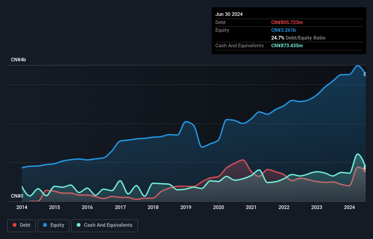
Task: Toggle the Debt series legend button
Action: pos(21,225)
